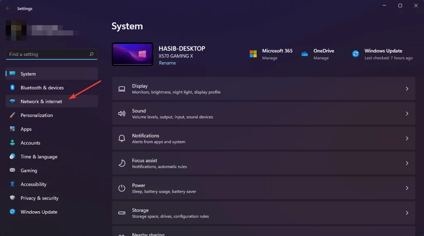Screen dimensions: 424x236
Task: Click the Apps icon in sidebar
Action: click(x=12, y=129)
